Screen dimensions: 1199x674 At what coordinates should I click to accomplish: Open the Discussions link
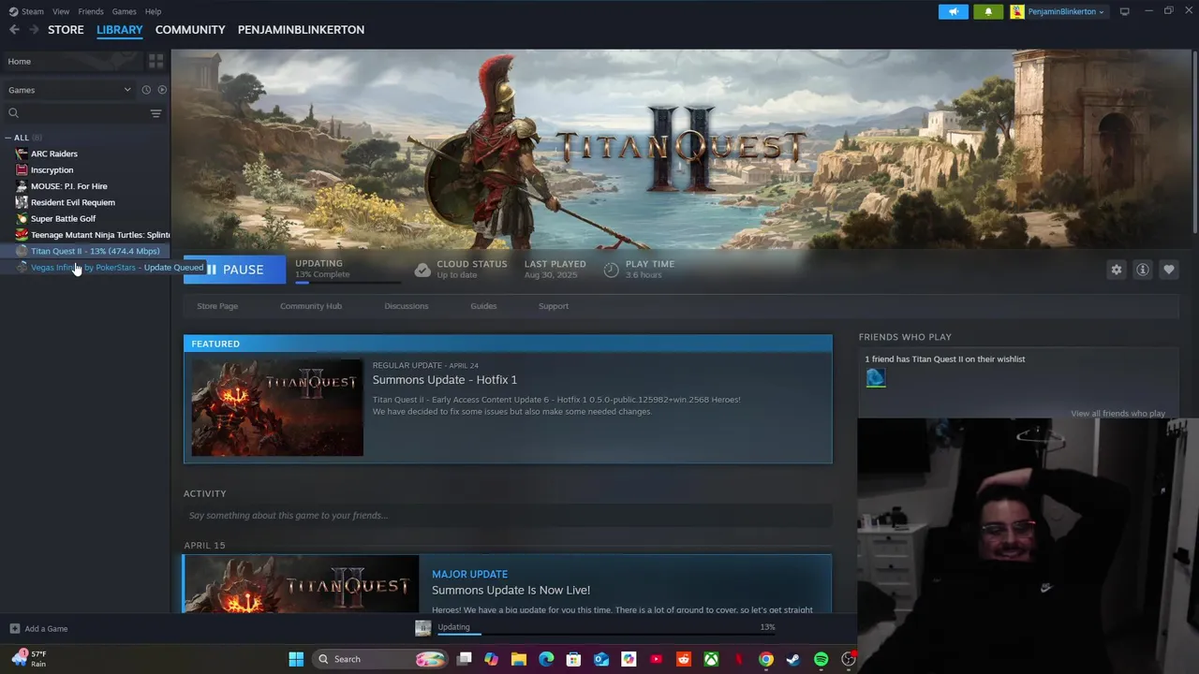(x=406, y=306)
